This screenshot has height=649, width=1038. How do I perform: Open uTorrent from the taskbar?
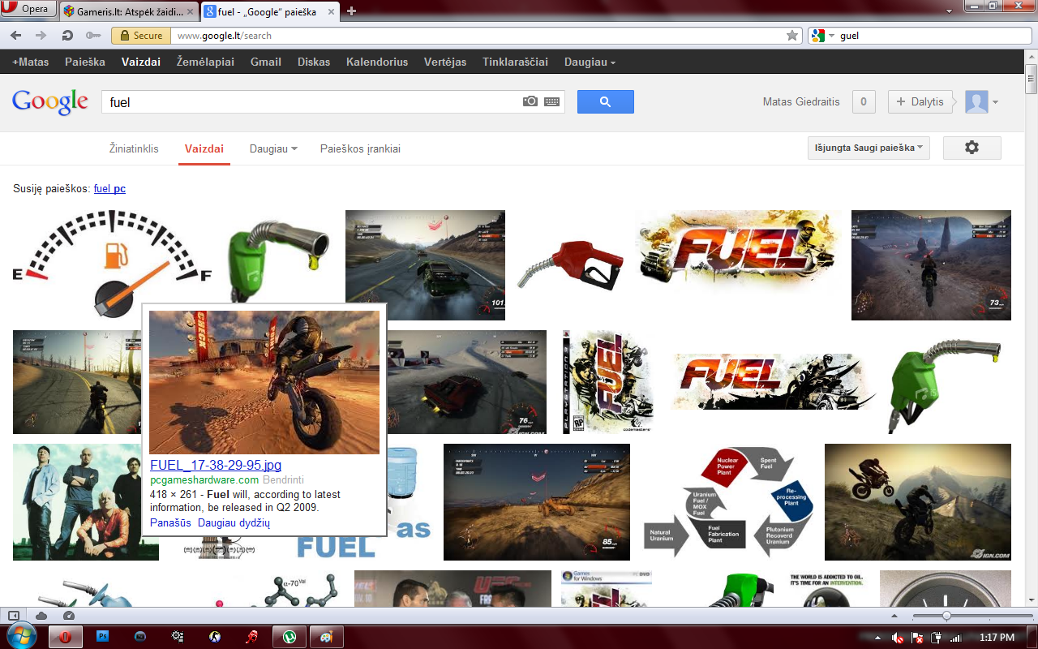coord(290,637)
